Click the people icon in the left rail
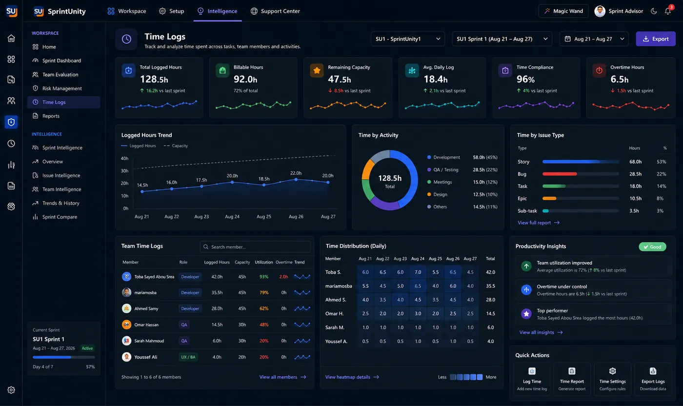 coord(11,101)
